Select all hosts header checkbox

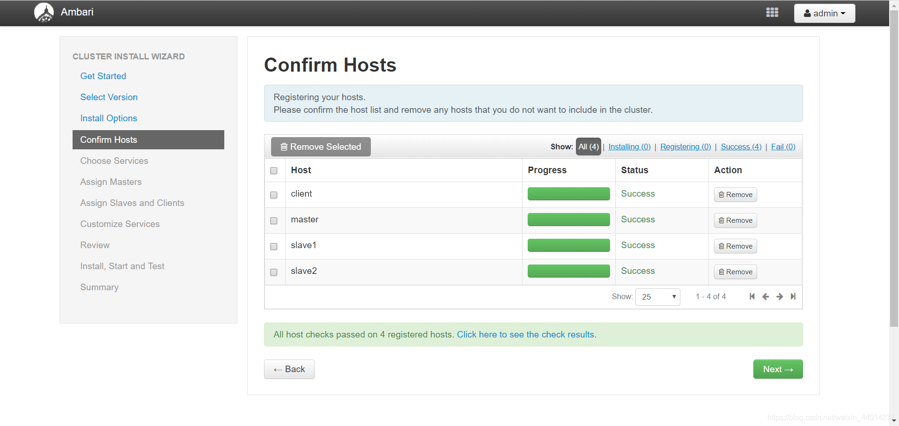tap(274, 171)
